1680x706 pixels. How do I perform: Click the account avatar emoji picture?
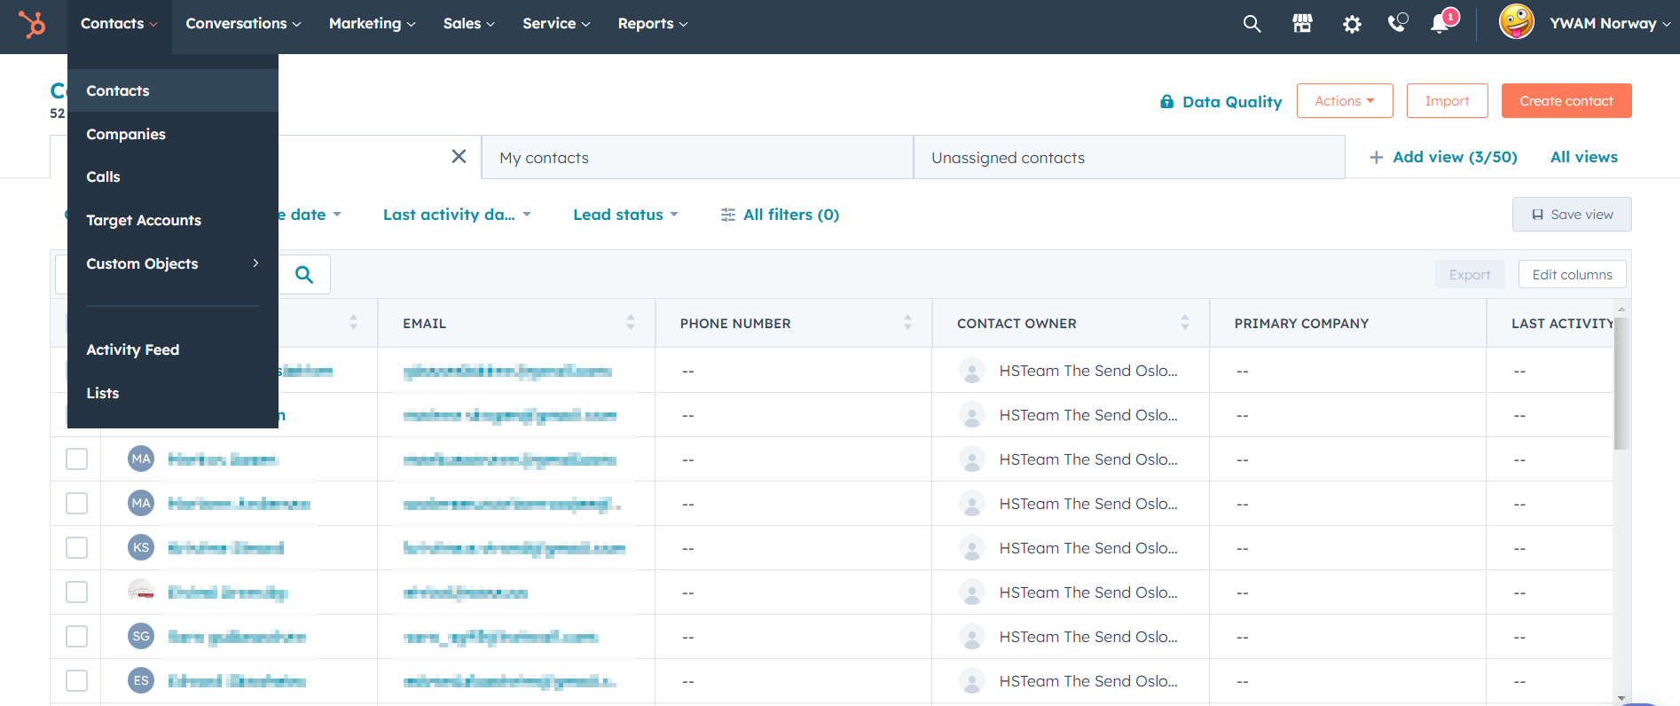coord(1517,22)
